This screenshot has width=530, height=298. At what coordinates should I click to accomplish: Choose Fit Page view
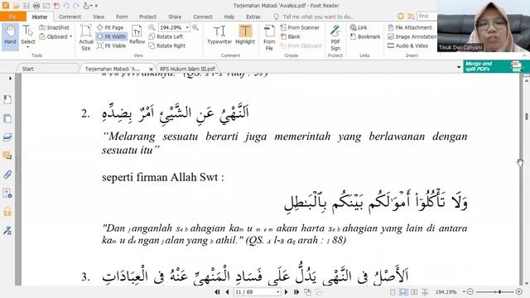110,27
